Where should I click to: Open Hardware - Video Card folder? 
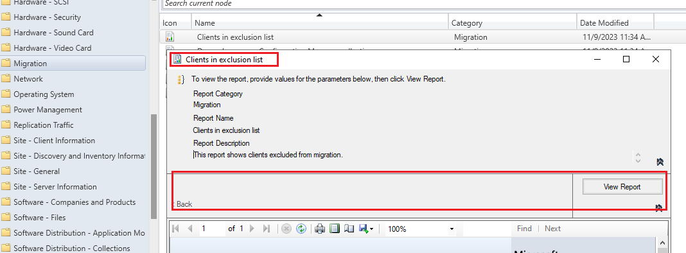(x=53, y=48)
